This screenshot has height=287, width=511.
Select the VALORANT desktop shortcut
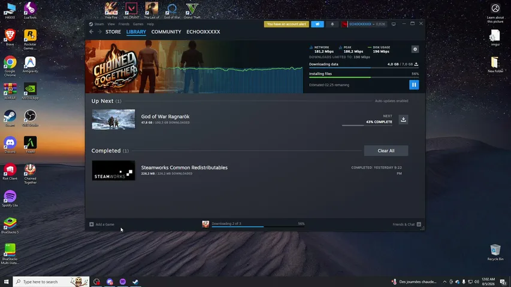(131, 10)
